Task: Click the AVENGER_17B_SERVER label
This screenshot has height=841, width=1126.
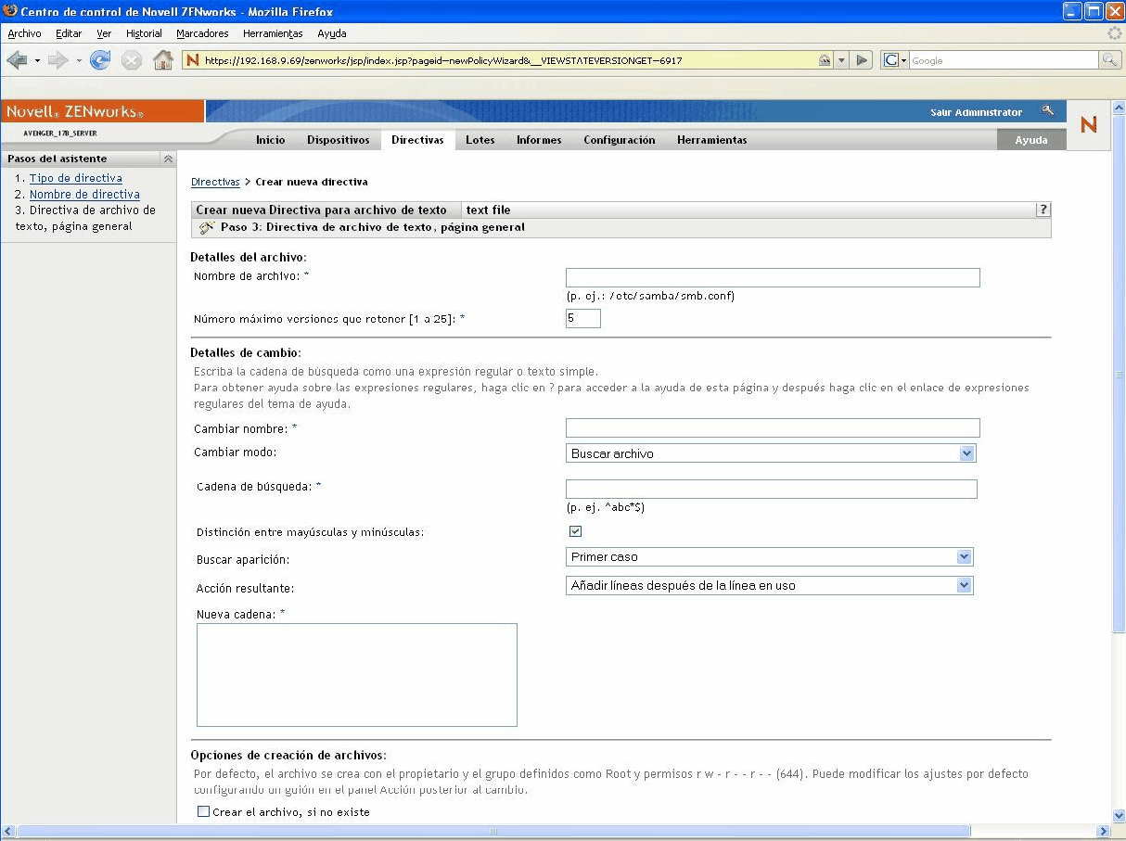Action: click(x=60, y=134)
